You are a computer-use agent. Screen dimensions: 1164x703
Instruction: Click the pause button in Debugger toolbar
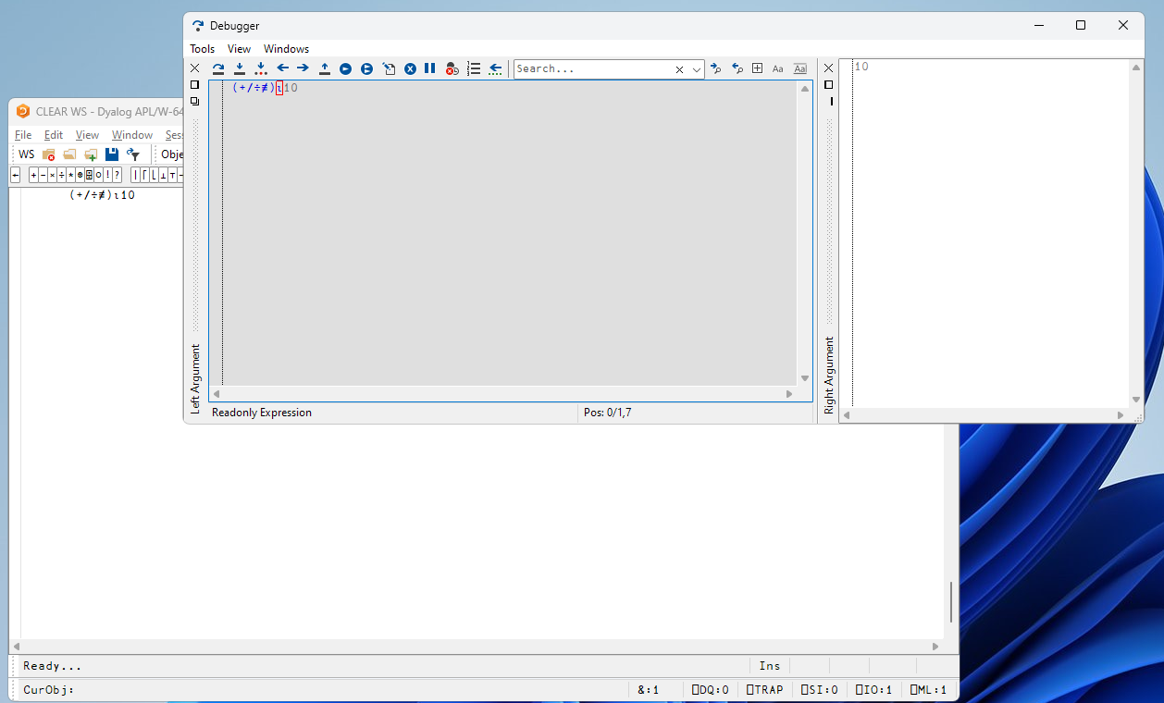pos(430,68)
